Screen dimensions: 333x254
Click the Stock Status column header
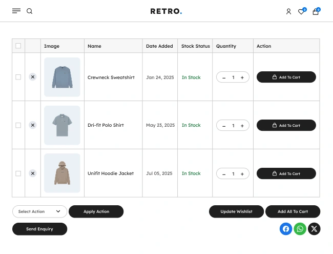click(x=196, y=46)
